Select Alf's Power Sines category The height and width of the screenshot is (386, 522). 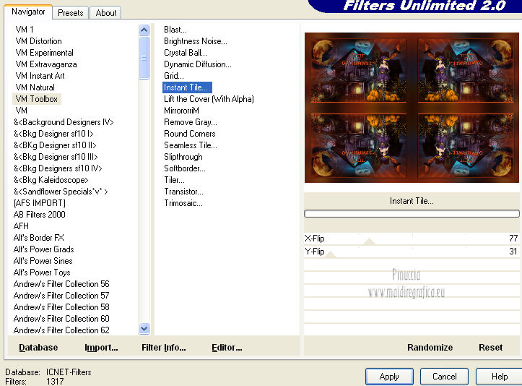pyautogui.click(x=43, y=261)
